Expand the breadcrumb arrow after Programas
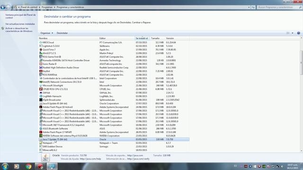Image resolution: width=303 pixels, height=170 pixels. click(54, 7)
